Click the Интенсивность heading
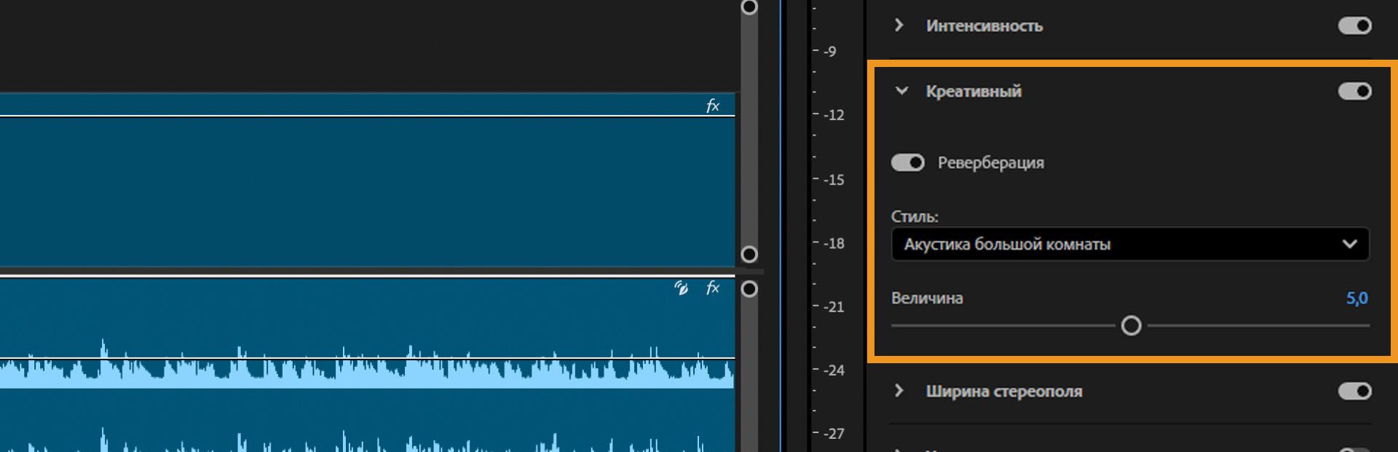This screenshot has height=452, width=1398. point(984,25)
